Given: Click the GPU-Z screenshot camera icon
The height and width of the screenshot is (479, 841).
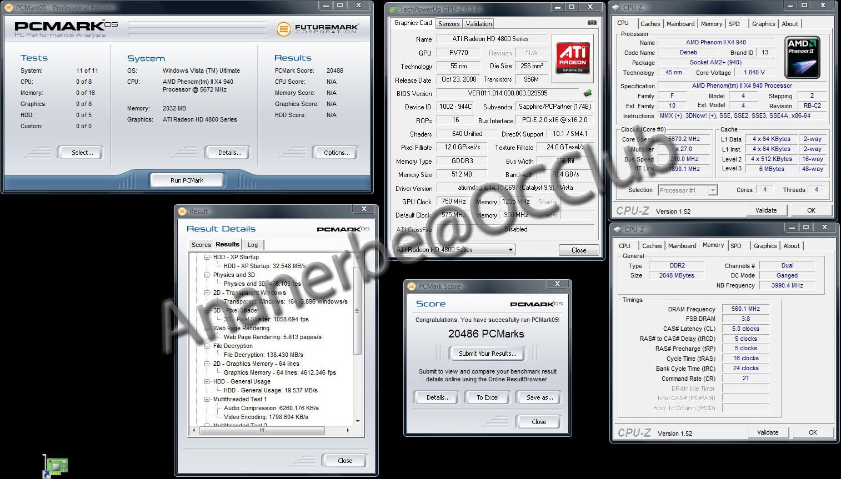Looking at the screenshot, I should pyautogui.click(x=592, y=23).
